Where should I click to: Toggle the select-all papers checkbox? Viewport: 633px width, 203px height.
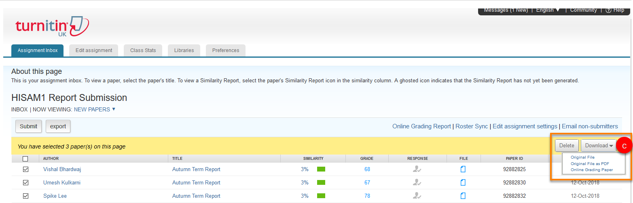(25, 159)
